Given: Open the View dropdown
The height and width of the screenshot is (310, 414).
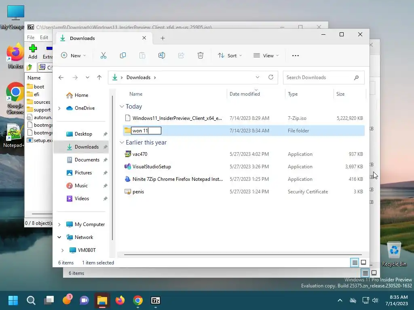Looking at the screenshot, I should click(266, 55).
